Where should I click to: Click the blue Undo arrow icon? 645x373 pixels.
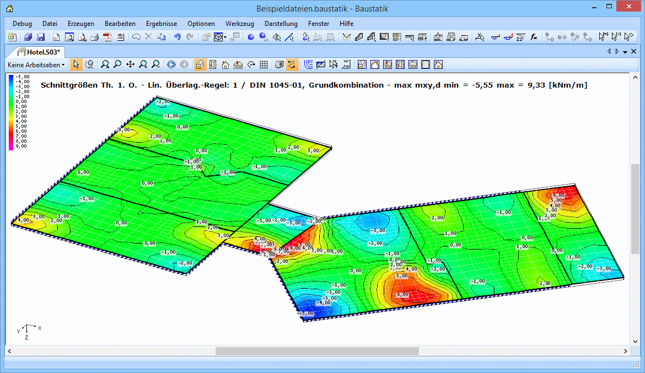tap(177, 37)
